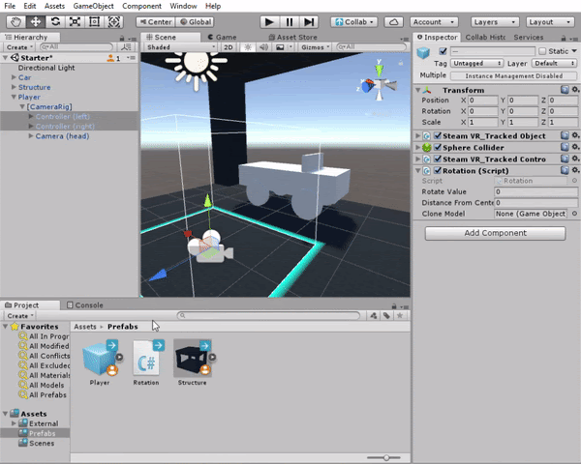Toggle the Static checkbox in the Inspector
Screen dimensions: 581x464
click(x=541, y=51)
